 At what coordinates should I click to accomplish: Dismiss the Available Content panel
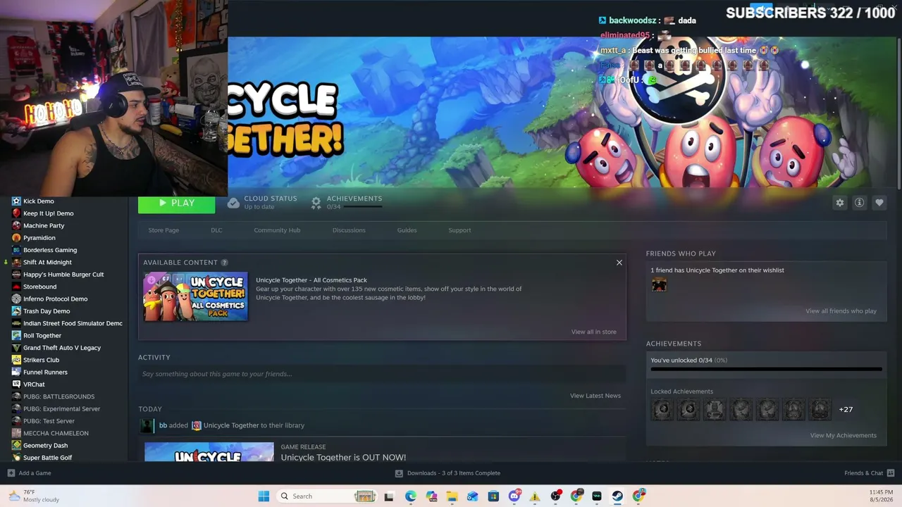point(619,263)
